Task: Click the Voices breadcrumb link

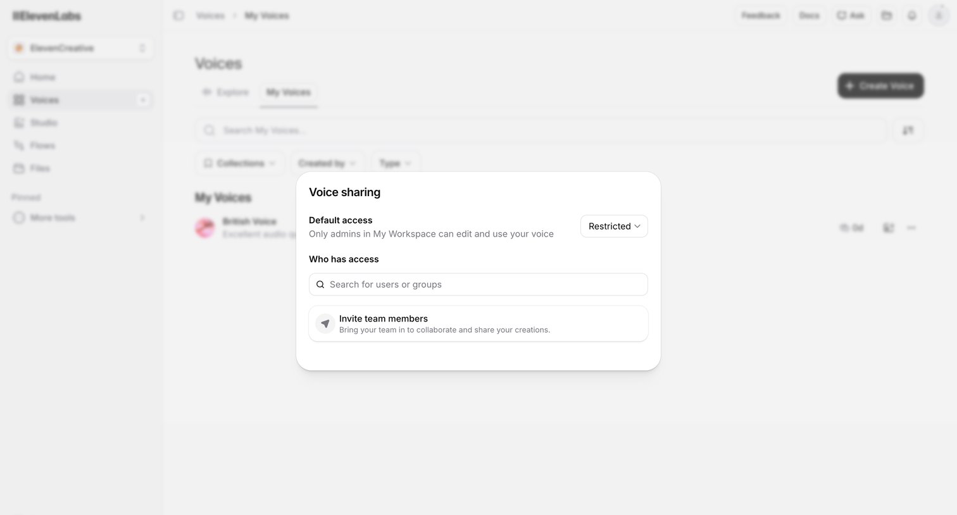Action: click(x=210, y=15)
